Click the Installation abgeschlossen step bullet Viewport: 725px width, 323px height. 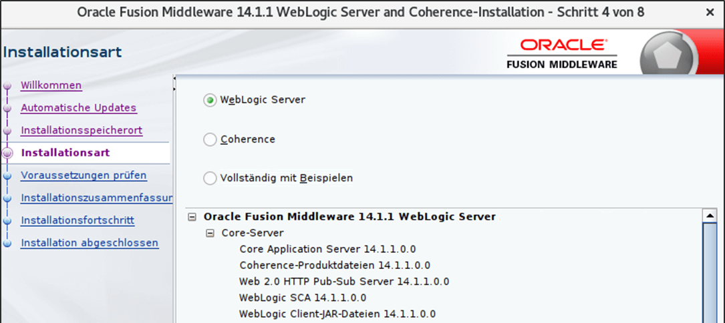(7, 244)
